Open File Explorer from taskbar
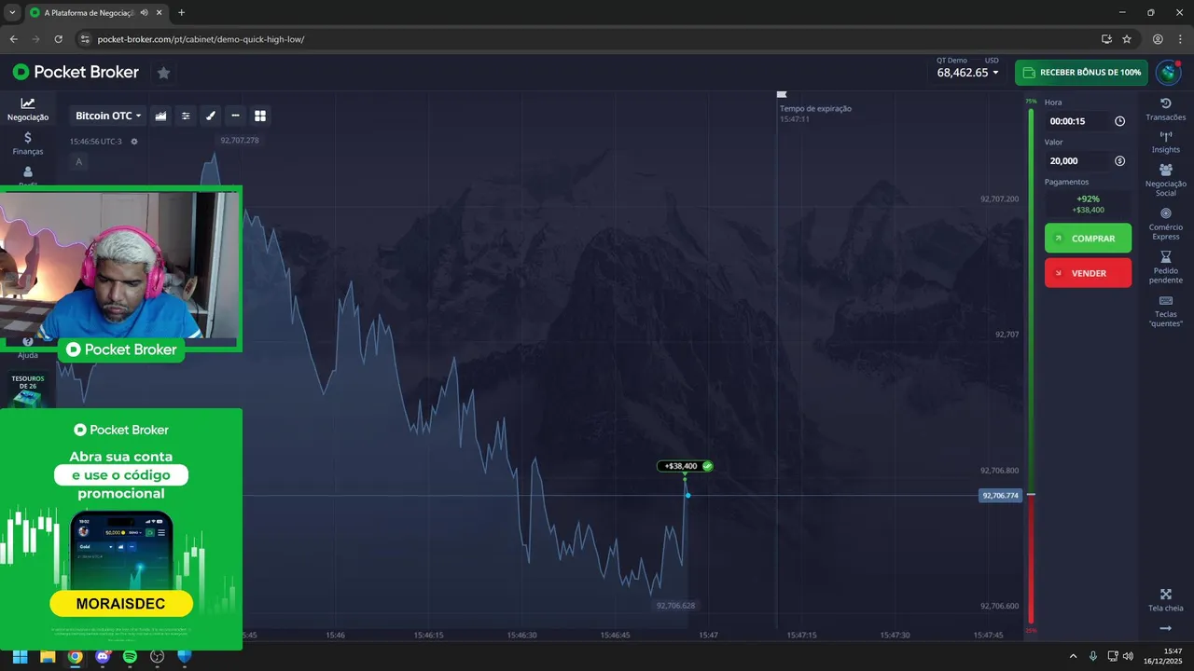 click(x=48, y=656)
